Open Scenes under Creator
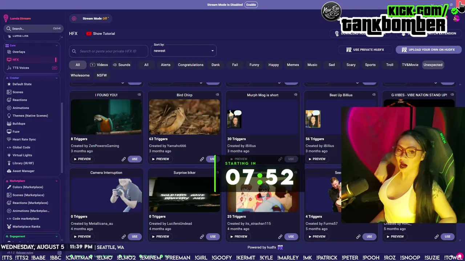 pyautogui.click(x=18, y=92)
